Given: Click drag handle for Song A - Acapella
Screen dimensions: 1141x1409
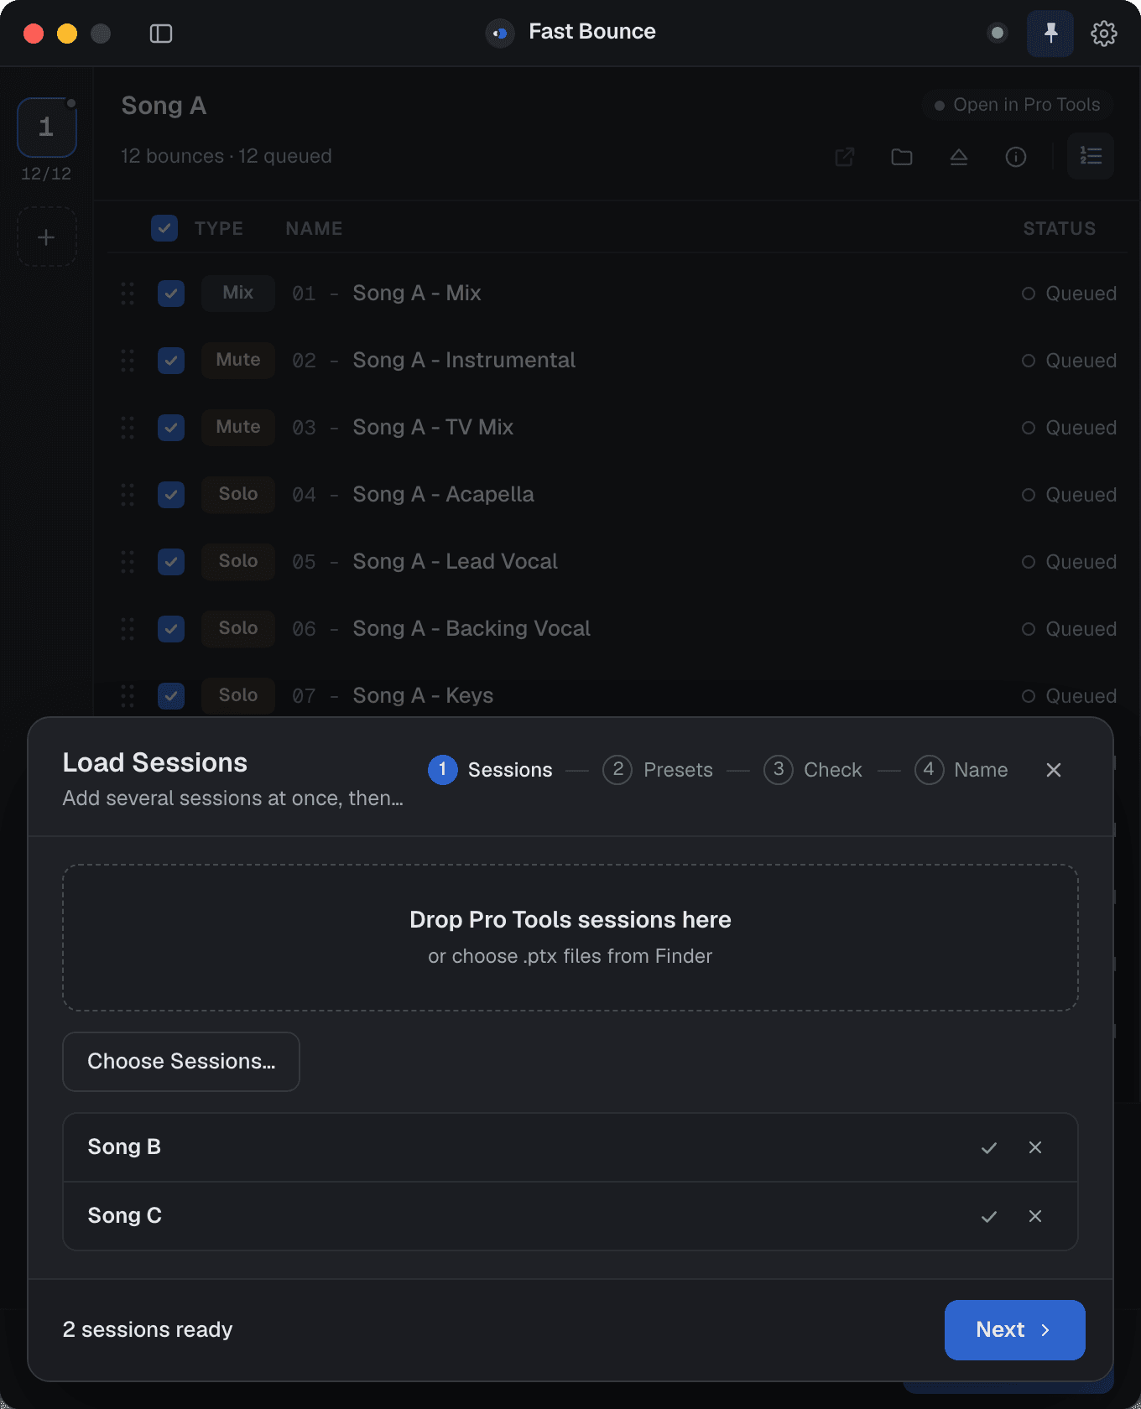Looking at the screenshot, I should 128,495.
